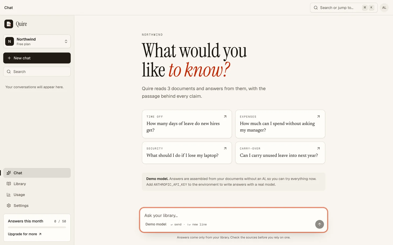Viewport: 393px width, 245px height.
Task: Ask how many days of leave new hires get
Action: coord(187,124)
